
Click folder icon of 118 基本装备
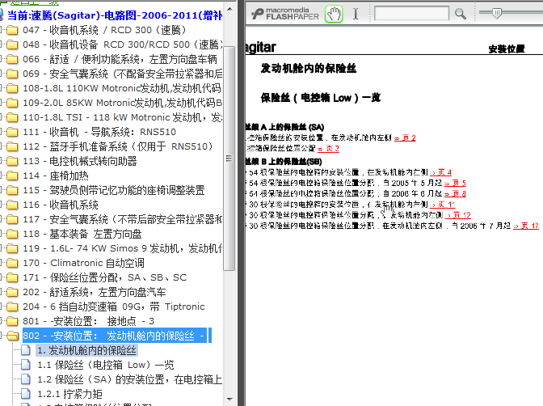pos(12,235)
